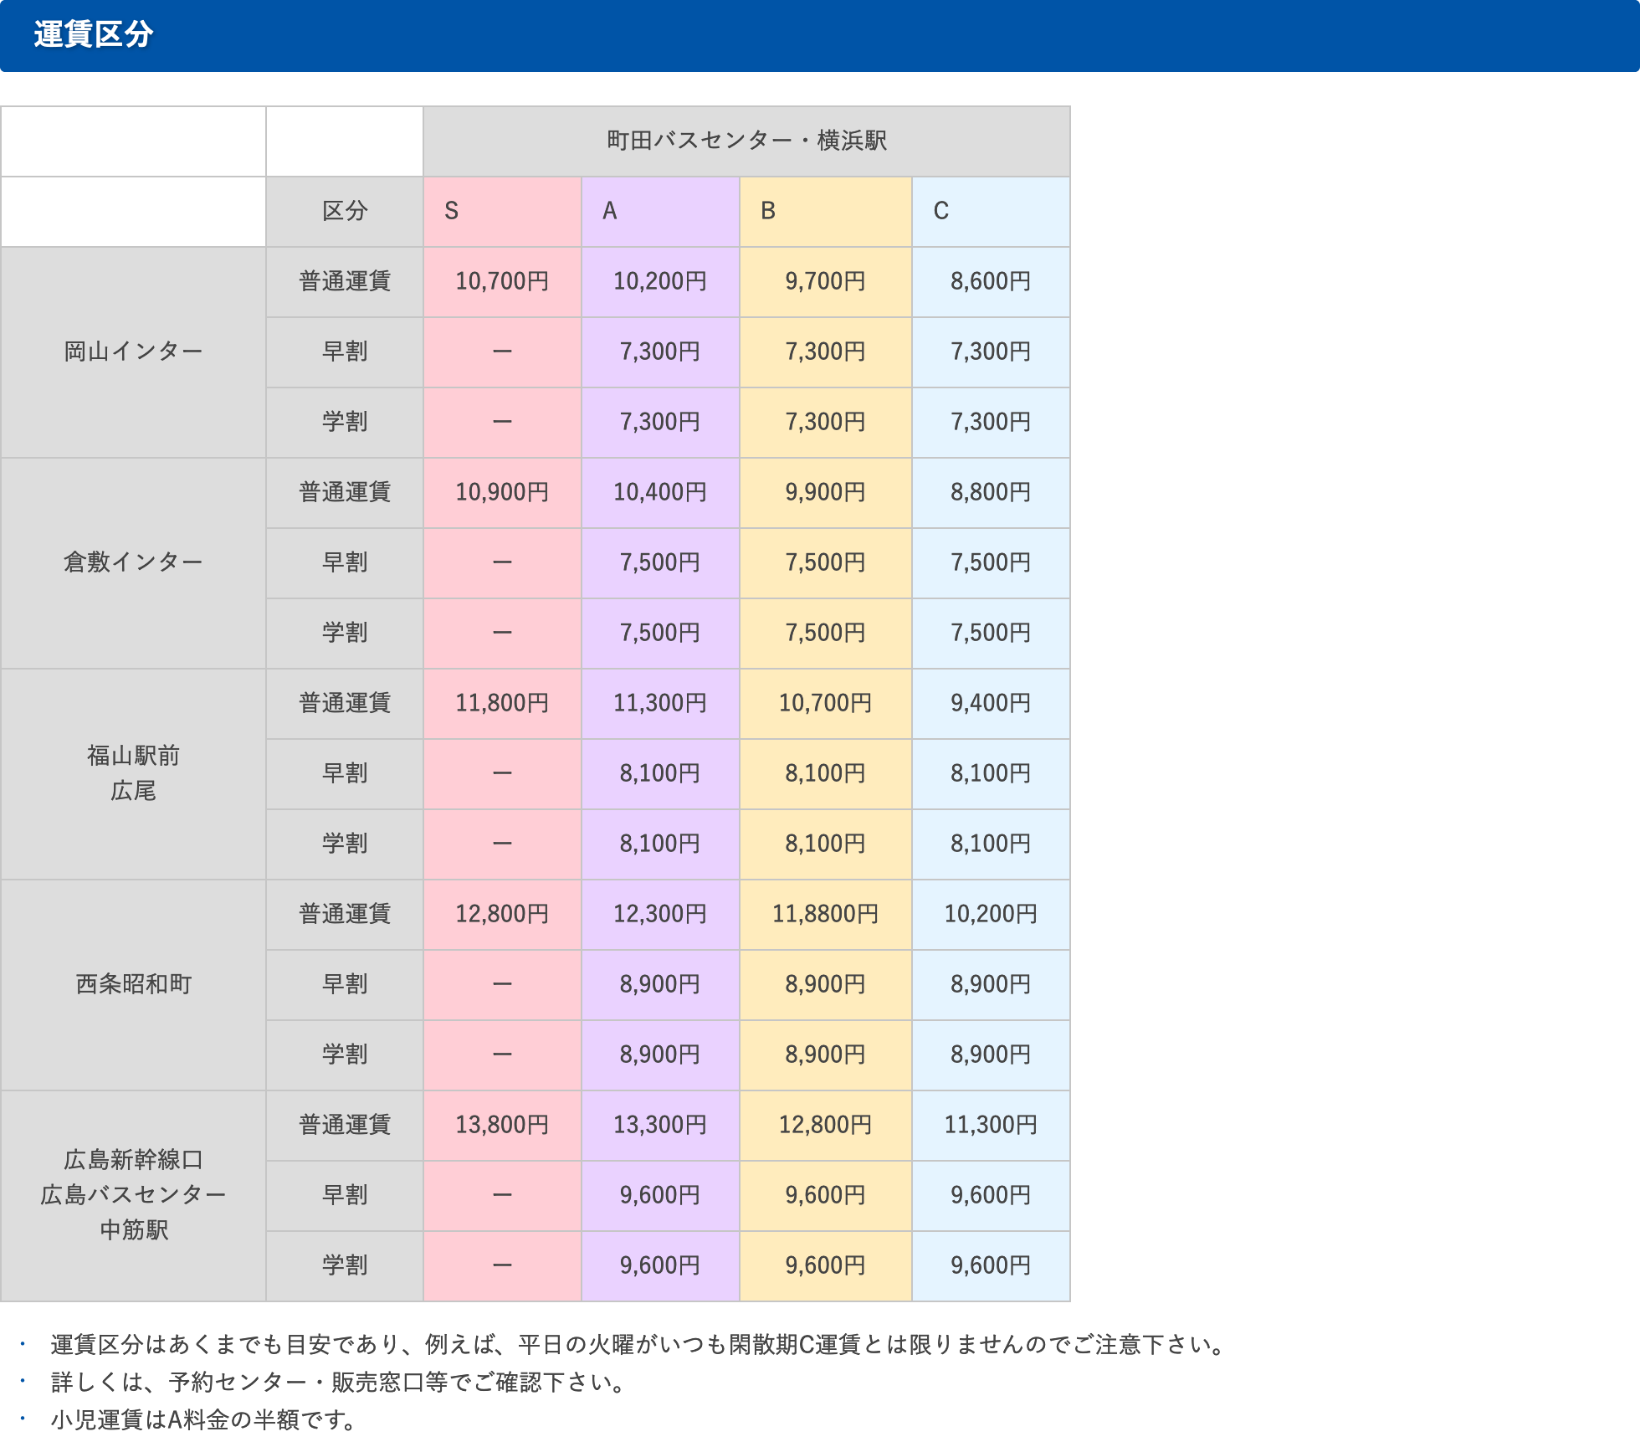Viewport: 1640px width, 1447px height.
Task: Click the 8,800円 fare cell
Action: (991, 492)
